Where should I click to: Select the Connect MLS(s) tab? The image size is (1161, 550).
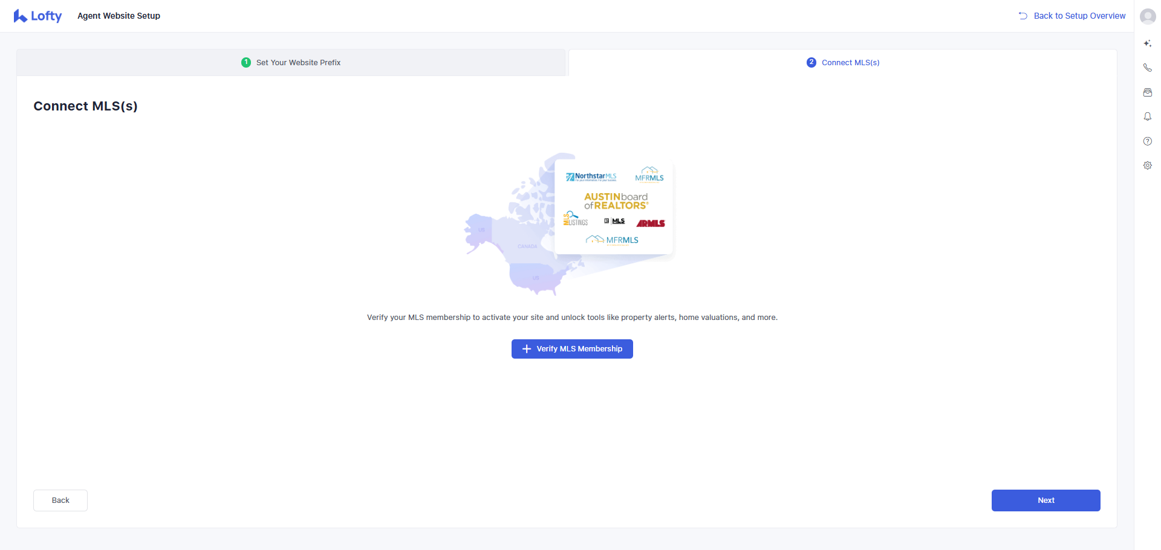tap(850, 63)
